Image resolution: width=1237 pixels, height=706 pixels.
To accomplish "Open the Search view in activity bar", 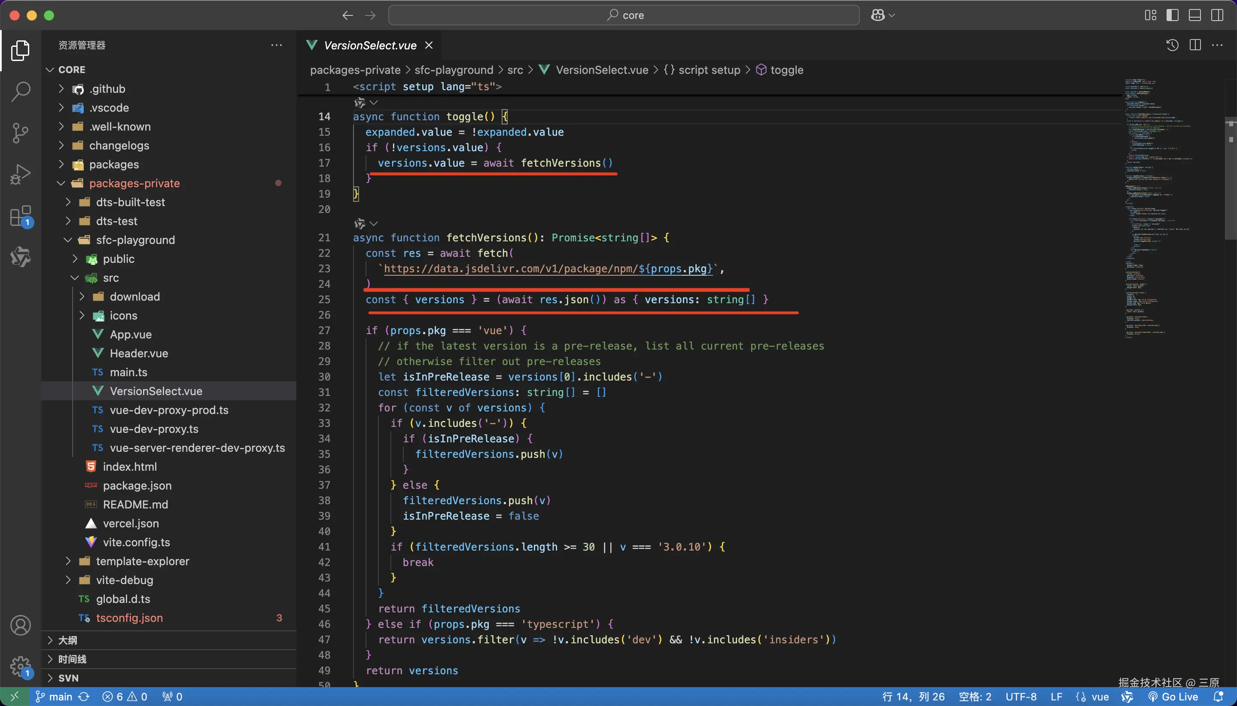I will pyautogui.click(x=20, y=91).
